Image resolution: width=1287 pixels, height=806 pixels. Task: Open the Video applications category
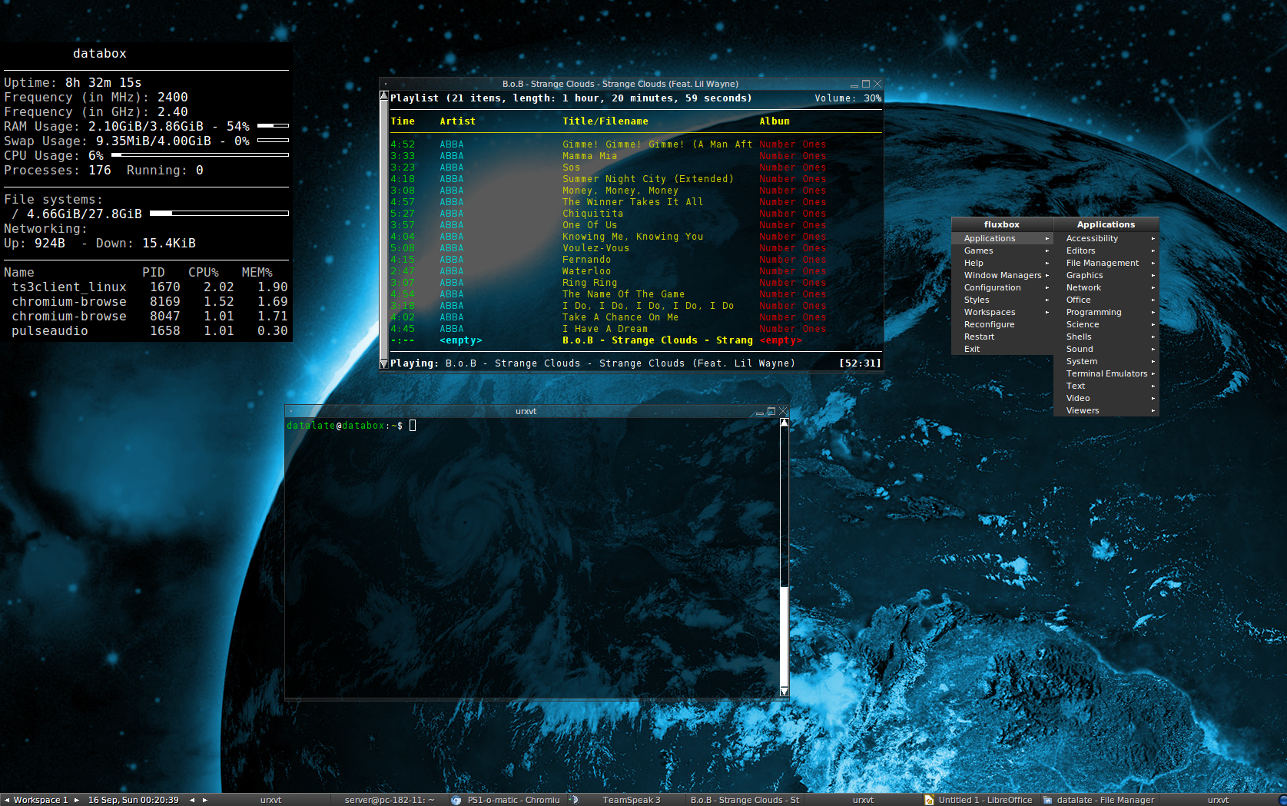tap(1106, 398)
